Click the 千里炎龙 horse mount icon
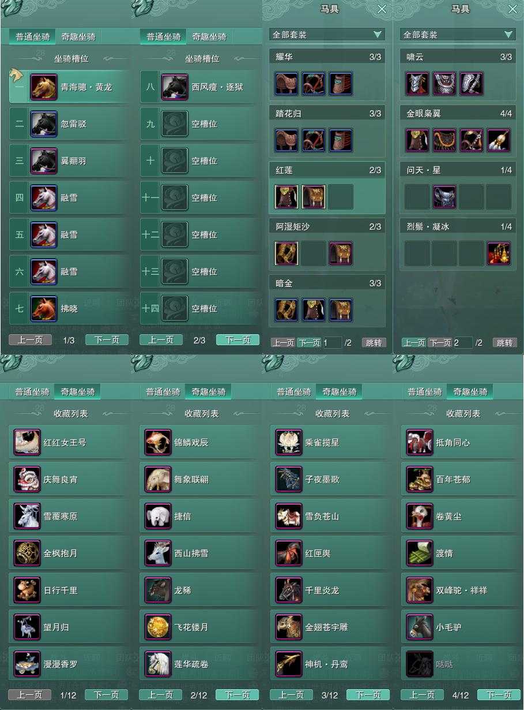The height and width of the screenshot is (710, 524). coord(289,591)
